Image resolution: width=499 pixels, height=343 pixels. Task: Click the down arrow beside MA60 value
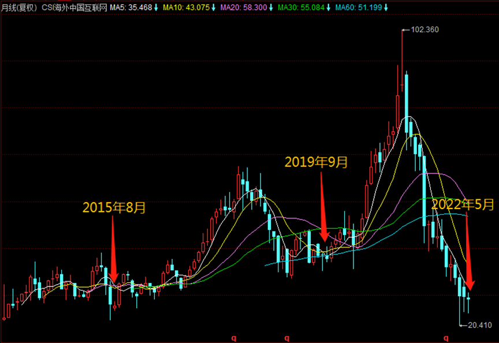click(x=386, y=8)
